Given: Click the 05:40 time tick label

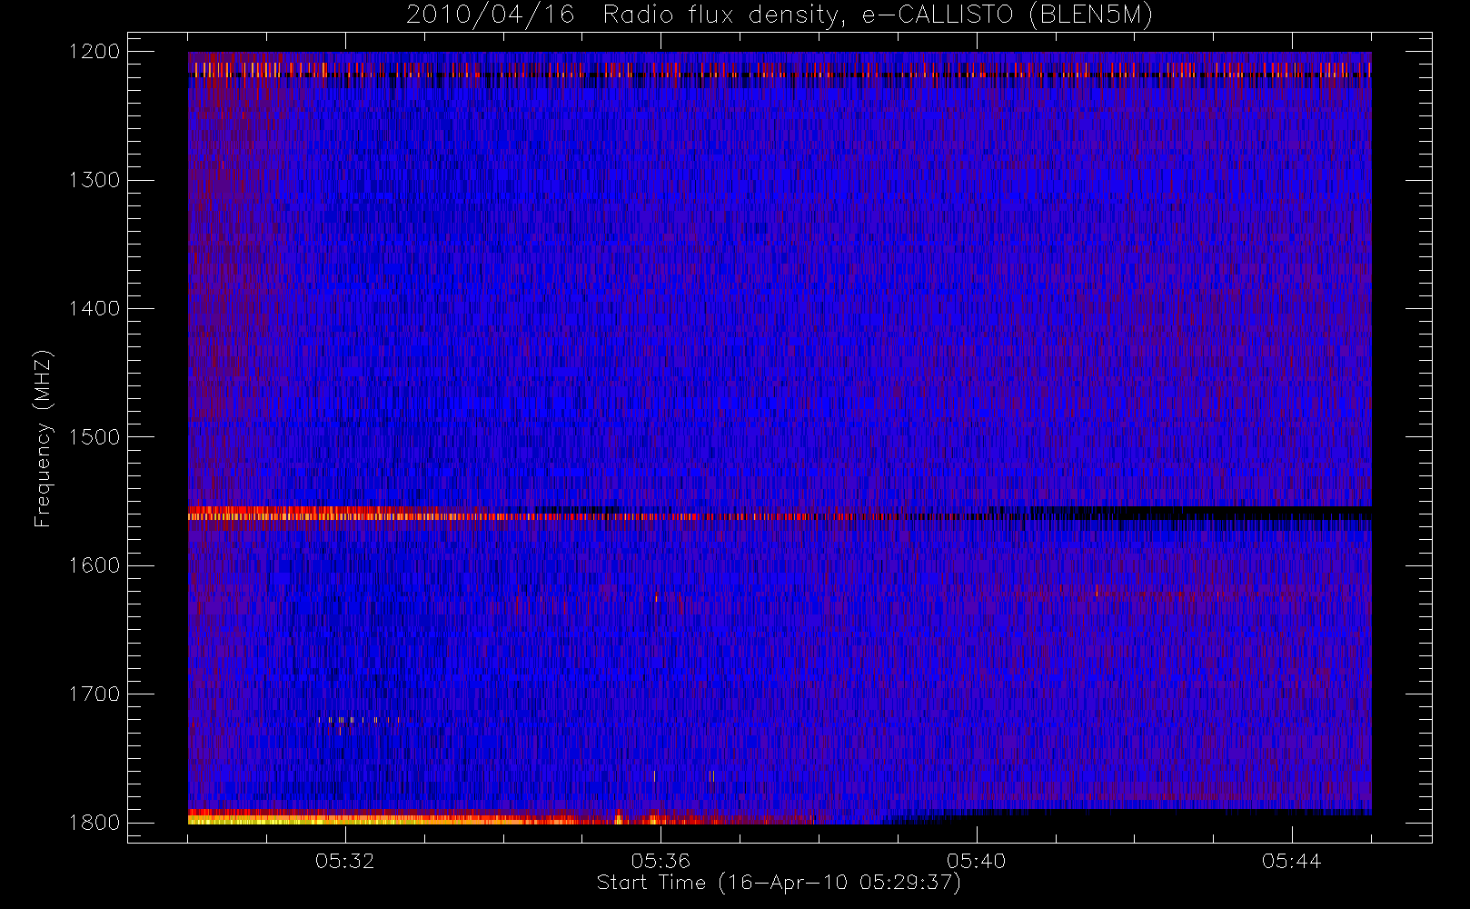Looking at the screenshot, I should coord(976,861).
